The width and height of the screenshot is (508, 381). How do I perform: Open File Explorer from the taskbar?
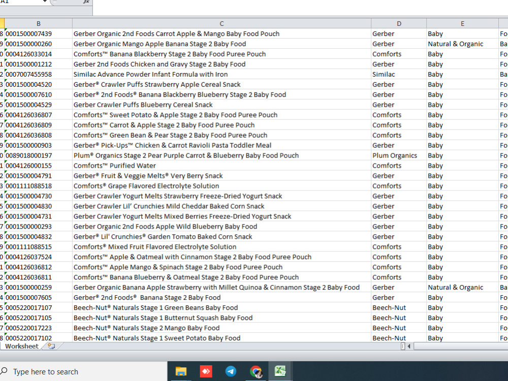(181, 371)
